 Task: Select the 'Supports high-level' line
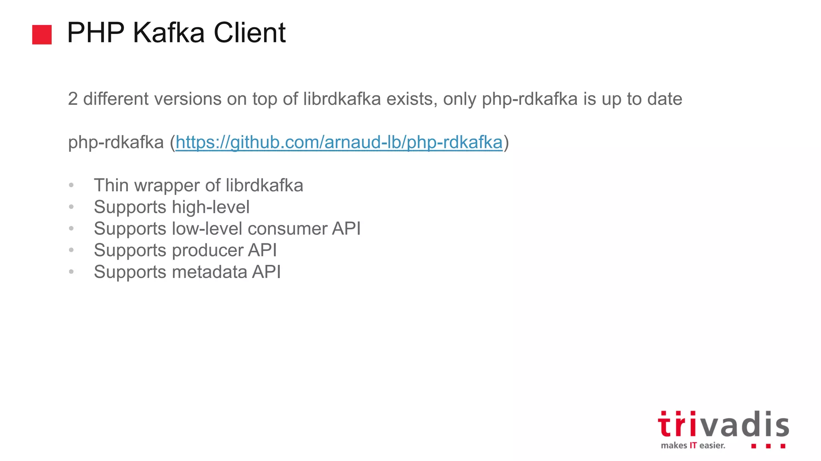[172, 207]
